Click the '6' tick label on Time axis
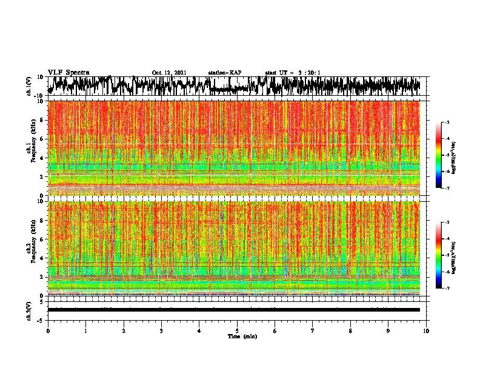The image size is (480, 371). (x=275, y=331)
